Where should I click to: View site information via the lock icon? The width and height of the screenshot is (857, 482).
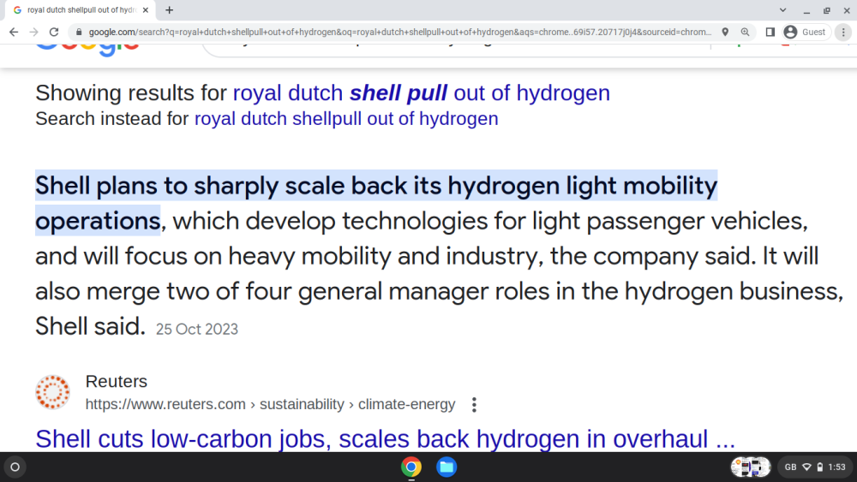pos(79,33)
